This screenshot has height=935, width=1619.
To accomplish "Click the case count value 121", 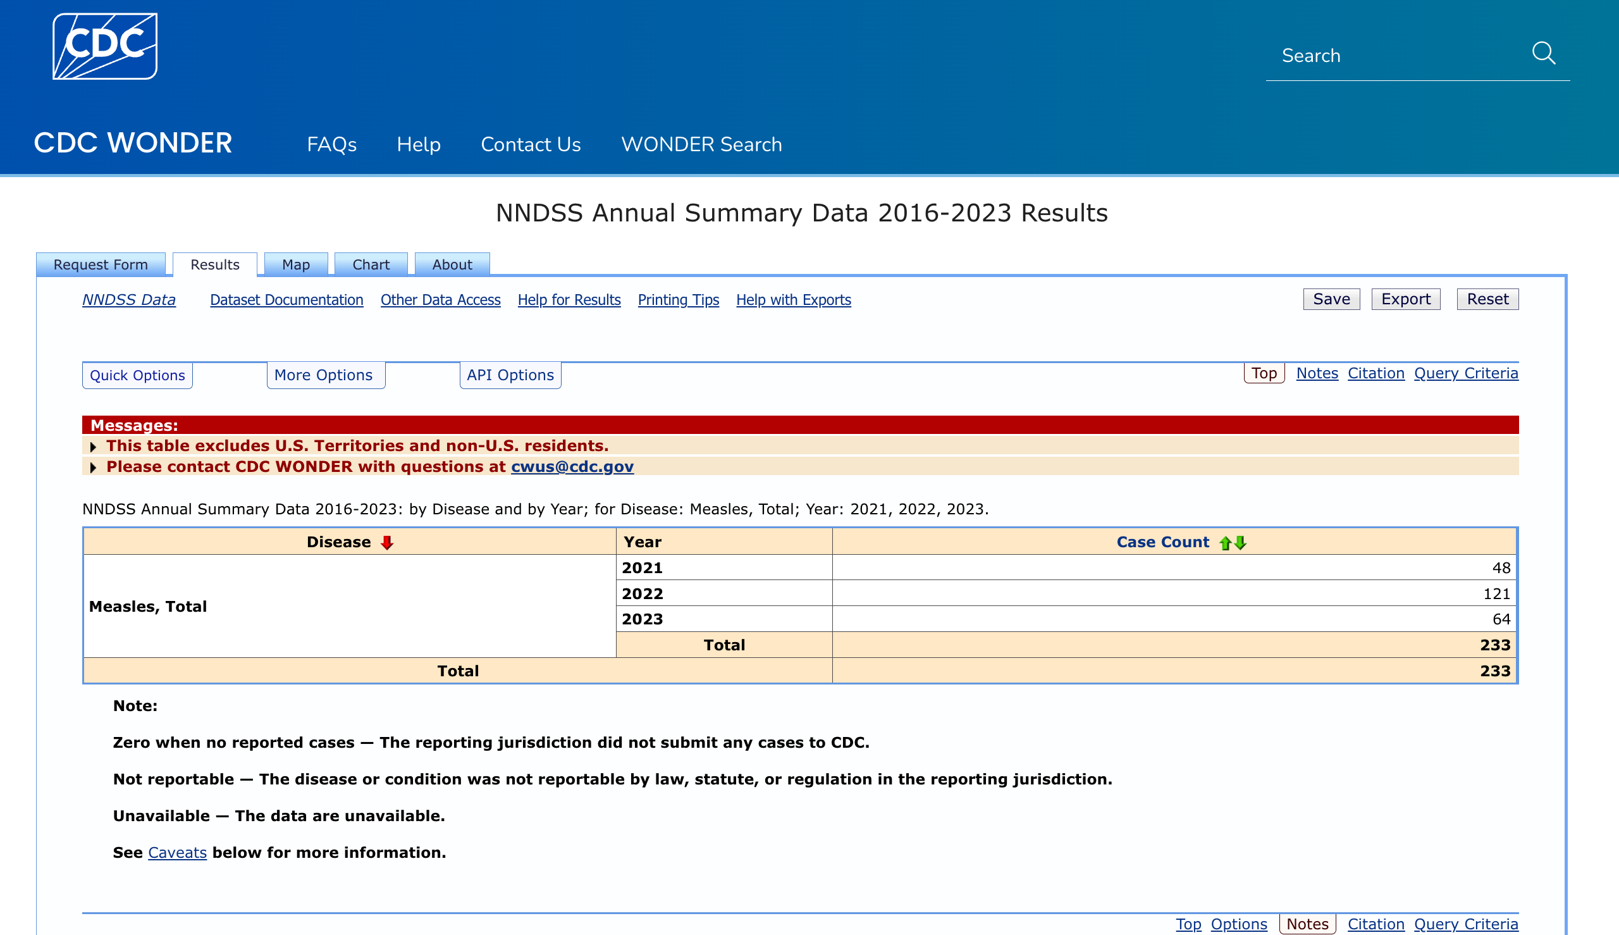I will tap(1496, 594).
